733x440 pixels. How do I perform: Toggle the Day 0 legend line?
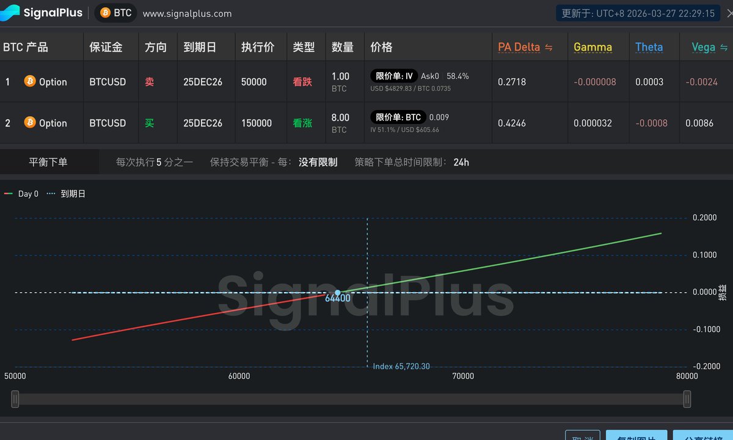21,194
